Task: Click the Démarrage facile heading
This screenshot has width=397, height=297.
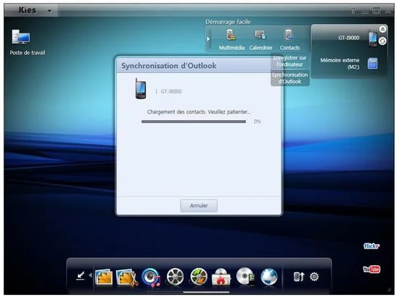Action: 228,22
